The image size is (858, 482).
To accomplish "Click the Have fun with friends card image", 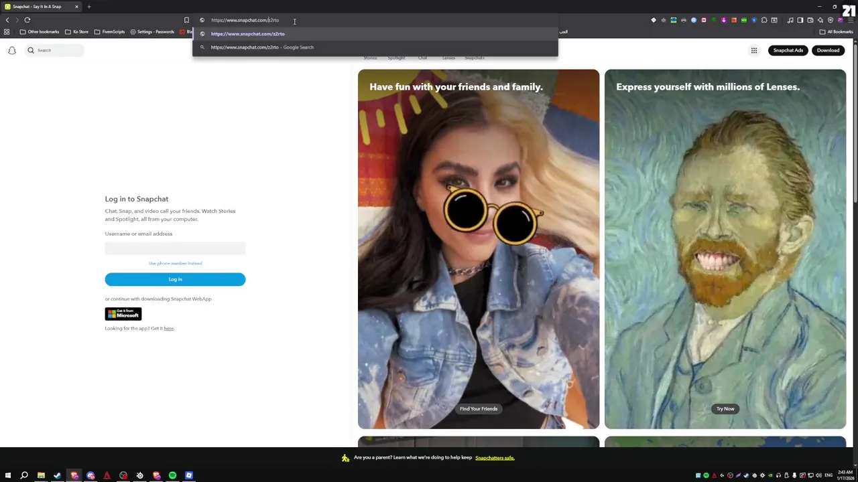I will [479, 249].
